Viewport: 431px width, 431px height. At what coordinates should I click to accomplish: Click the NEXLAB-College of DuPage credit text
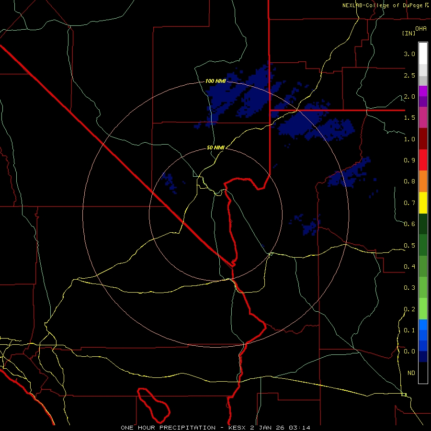click(382, 5)
